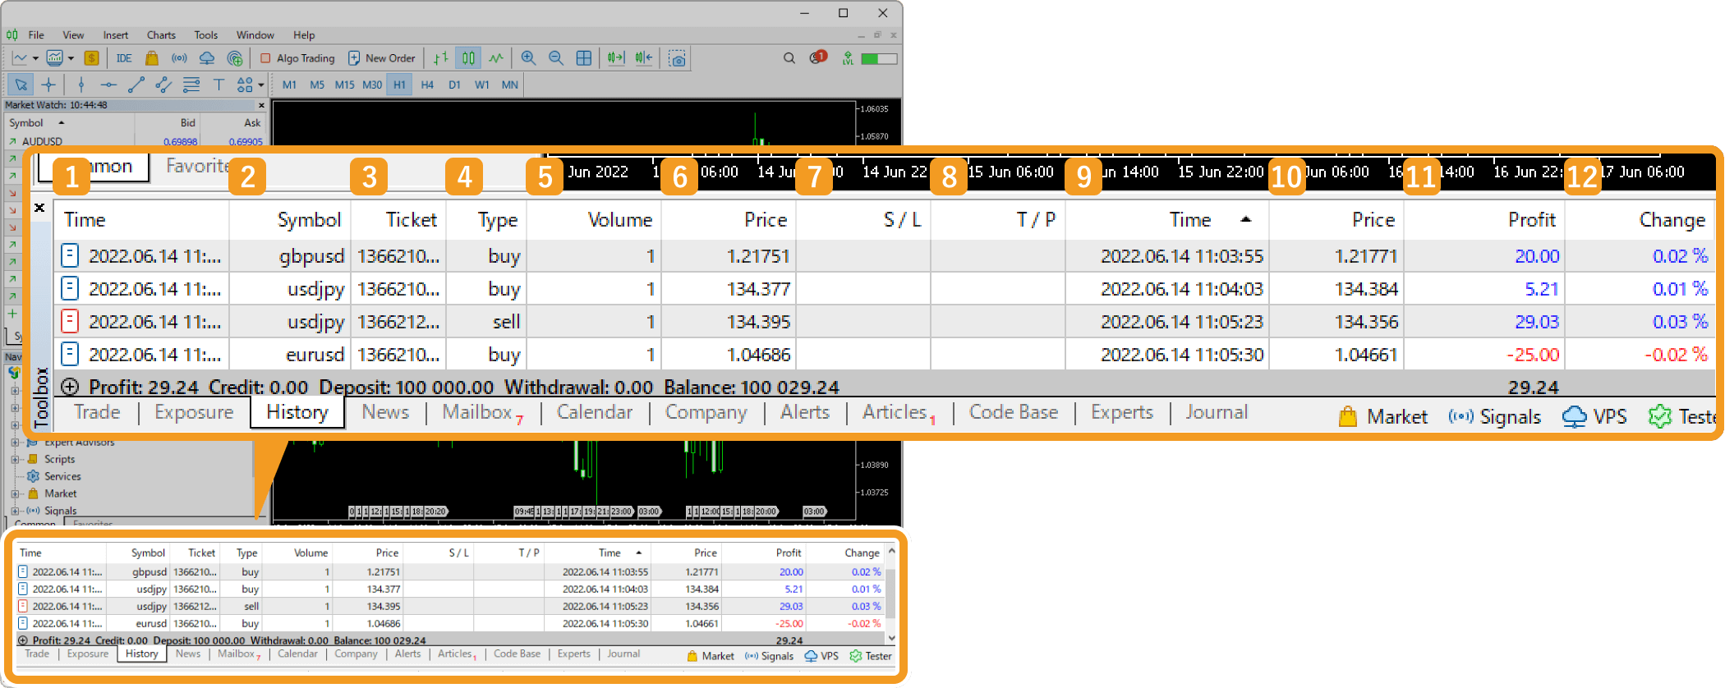Switch chart to candlesticks icon
The width and height of the screenshot is (1725, 688).
pos(468,58)
